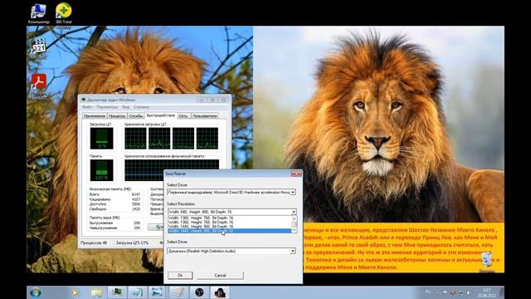Viewport: 531px width, 299px height.
Task: Open the 360 Total Security desktop icon
Action: pos(63,14)
